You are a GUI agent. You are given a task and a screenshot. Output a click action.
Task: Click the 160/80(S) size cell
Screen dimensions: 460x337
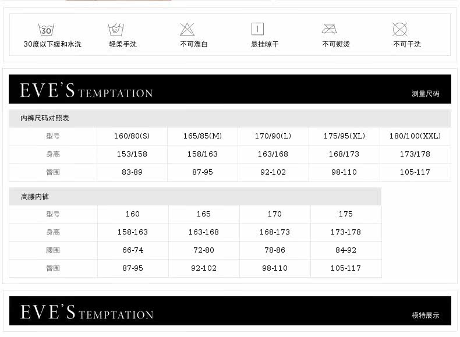132,136
